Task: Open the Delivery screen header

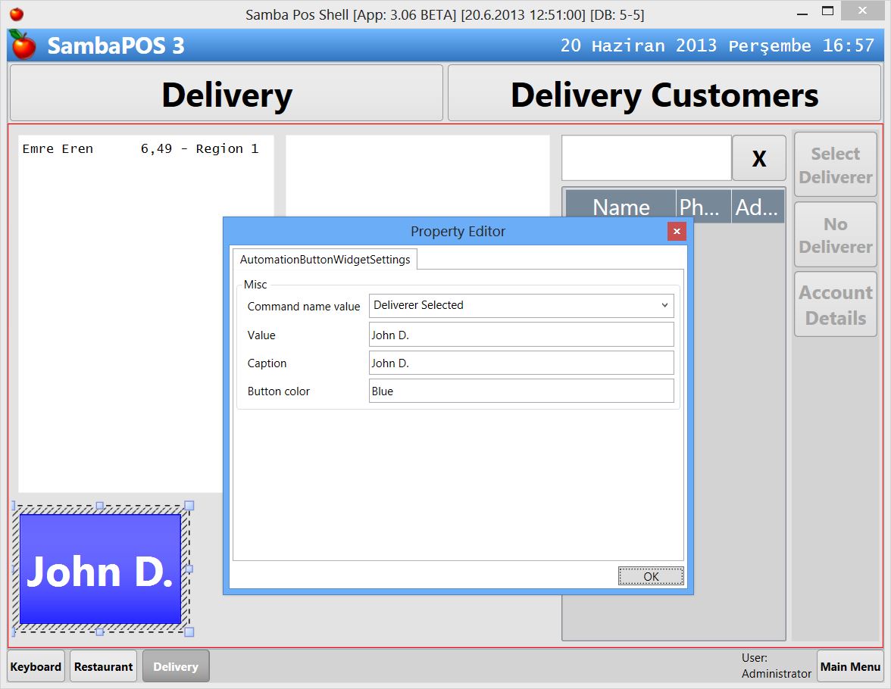Action: pyautogui.click(x=225, y=92)
